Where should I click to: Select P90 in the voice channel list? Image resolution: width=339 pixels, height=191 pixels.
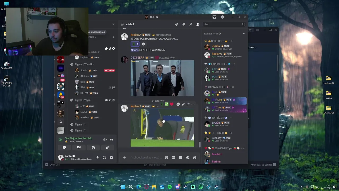click(83, 87)
